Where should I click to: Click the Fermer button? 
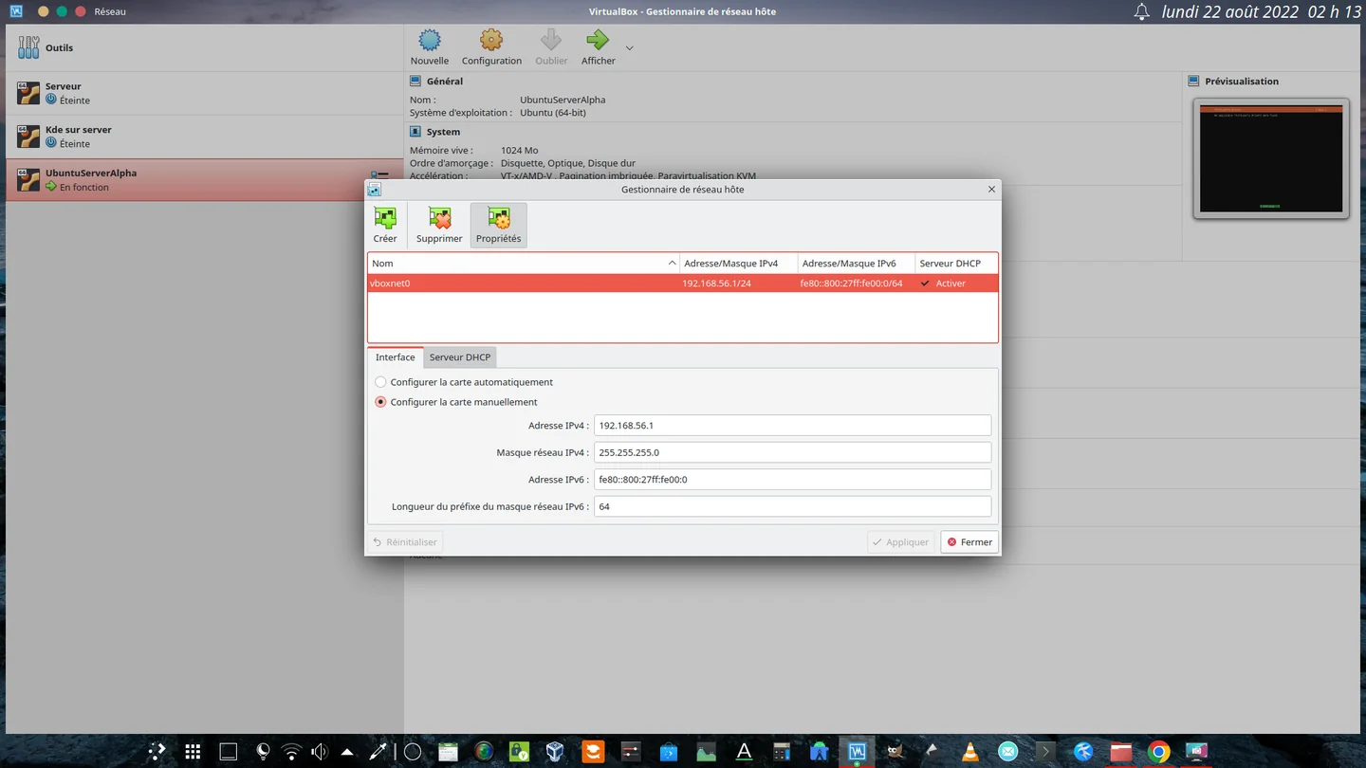(969, 542)
